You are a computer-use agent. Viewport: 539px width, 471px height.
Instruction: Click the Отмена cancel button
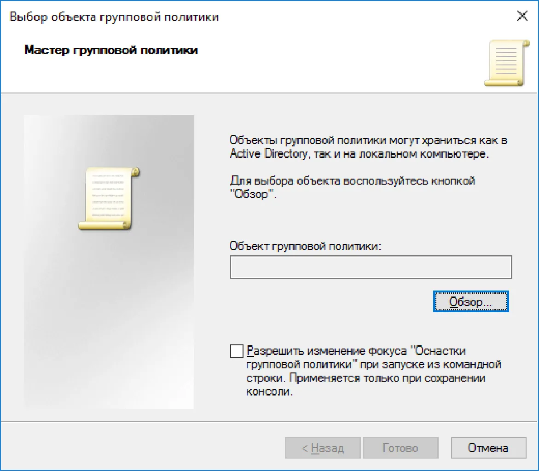[488, 448]
